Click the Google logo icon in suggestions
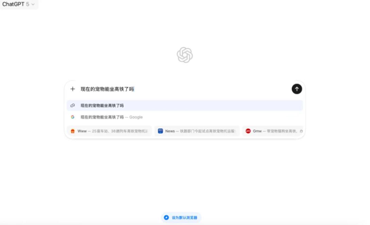 click(73, 117)
